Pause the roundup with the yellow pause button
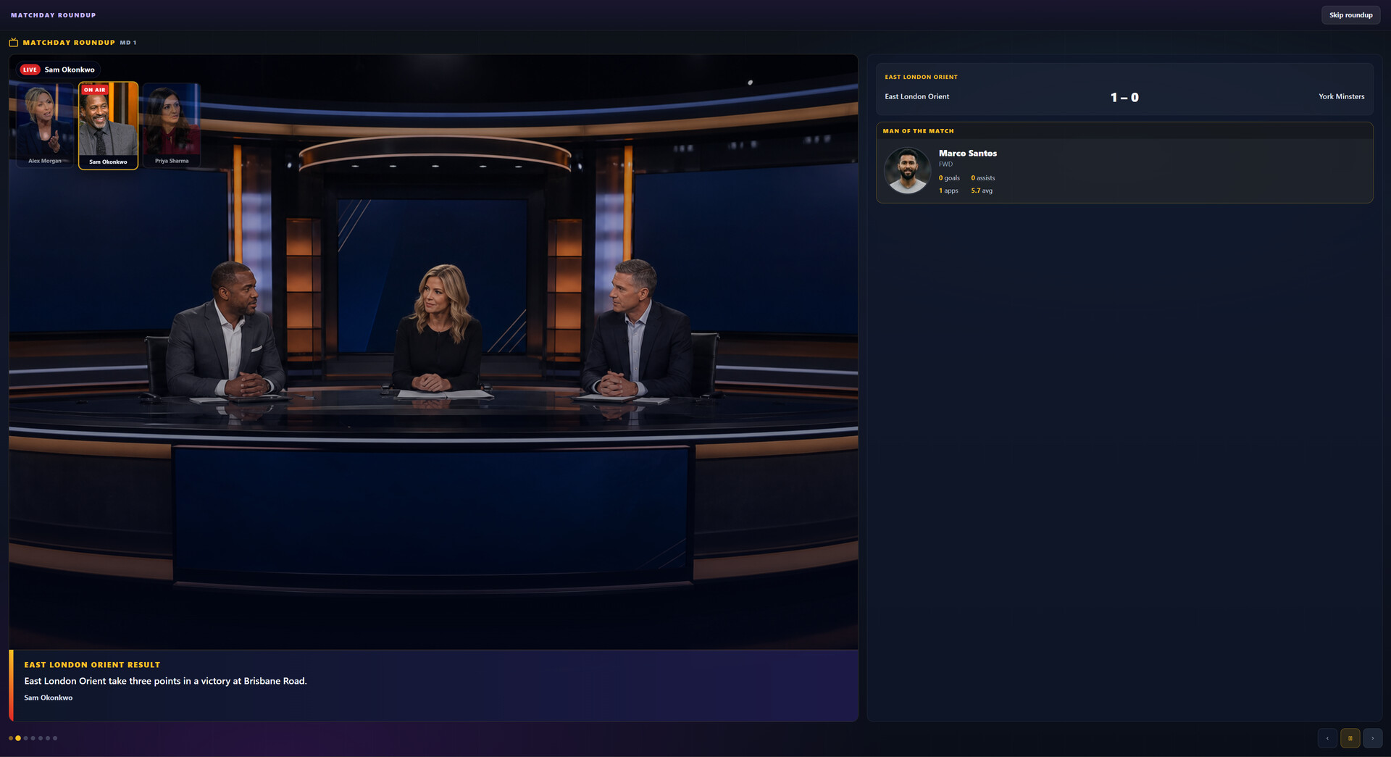Viewport: 1391px width, 757px height. [1350, 738]
